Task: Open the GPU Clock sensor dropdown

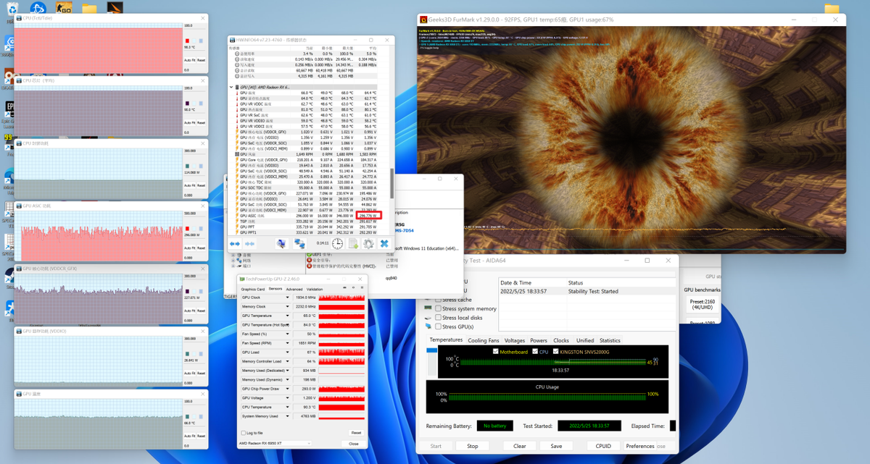Action: coord(288,298)
